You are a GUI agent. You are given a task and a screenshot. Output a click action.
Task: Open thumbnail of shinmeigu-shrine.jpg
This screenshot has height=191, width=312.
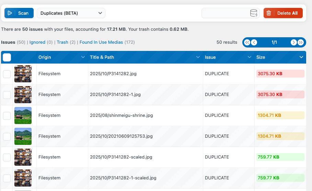(23, 115)
